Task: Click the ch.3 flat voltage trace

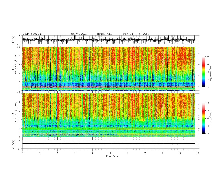Action: (108, 144)
